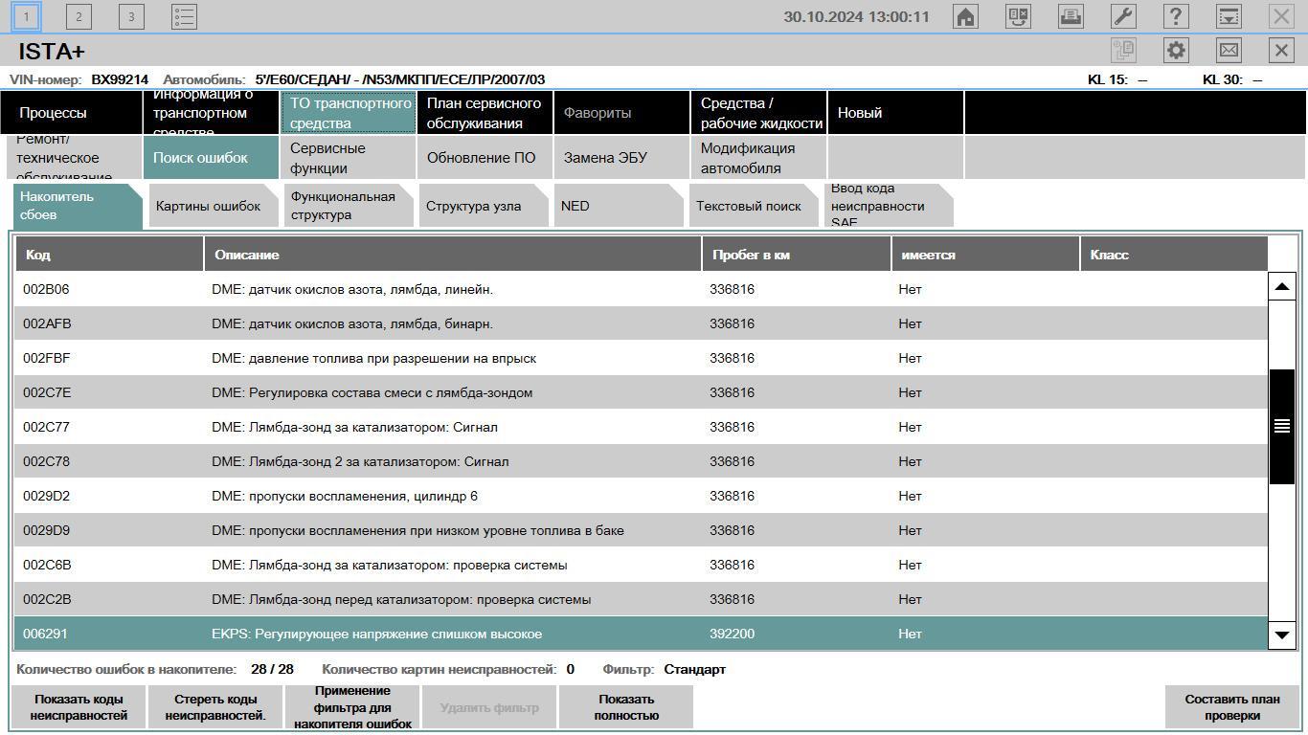Select session window 1

[26, 16]
